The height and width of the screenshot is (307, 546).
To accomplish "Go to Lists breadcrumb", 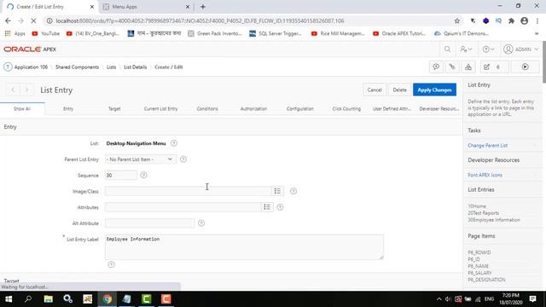I will tap(111, 67).
